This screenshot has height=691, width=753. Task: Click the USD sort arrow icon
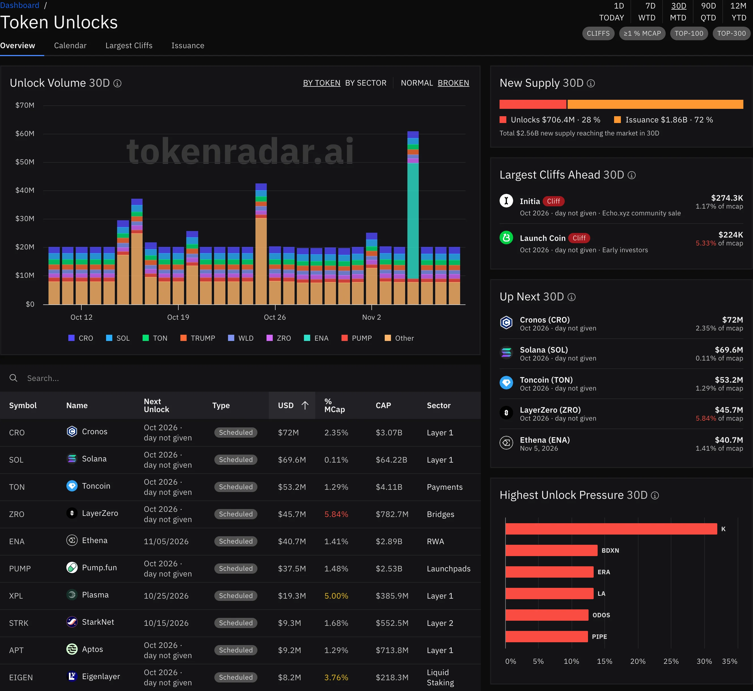pyautogui.click(x=305, y=405)
